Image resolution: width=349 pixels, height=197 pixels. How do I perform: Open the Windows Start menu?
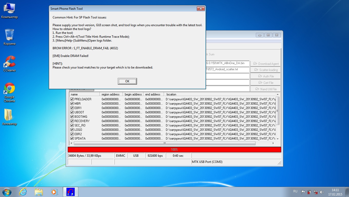point(7,192)
